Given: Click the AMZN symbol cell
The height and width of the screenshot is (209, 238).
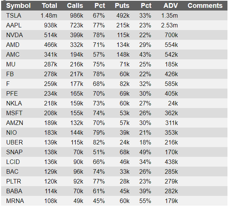Looking at the screenshot, I should [15, 123].
